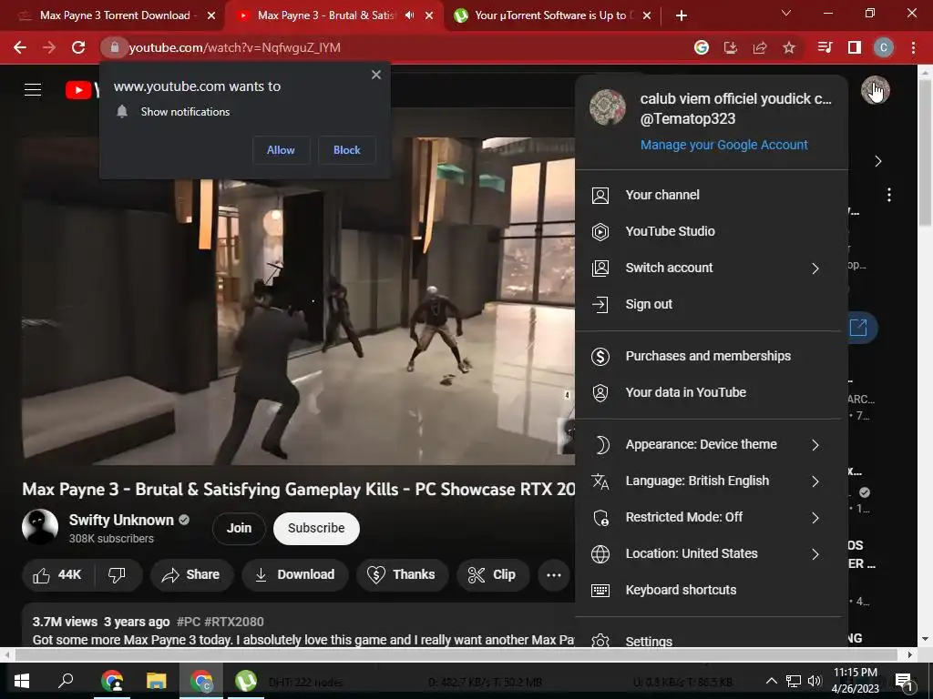933x699 pixels.
Task: Open Chrome profile C avatar
Action: (x=884, y=47)
